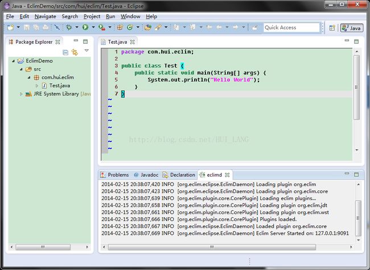Collapse the com.hui.eclim package node

[x=29, y=77]
